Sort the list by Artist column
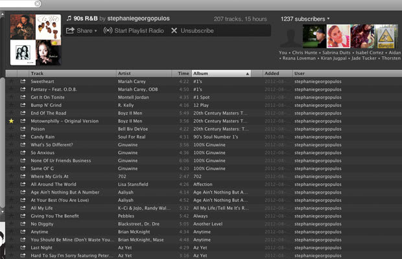The width and height of the screenshot is (402, 259). coord(144,73)
